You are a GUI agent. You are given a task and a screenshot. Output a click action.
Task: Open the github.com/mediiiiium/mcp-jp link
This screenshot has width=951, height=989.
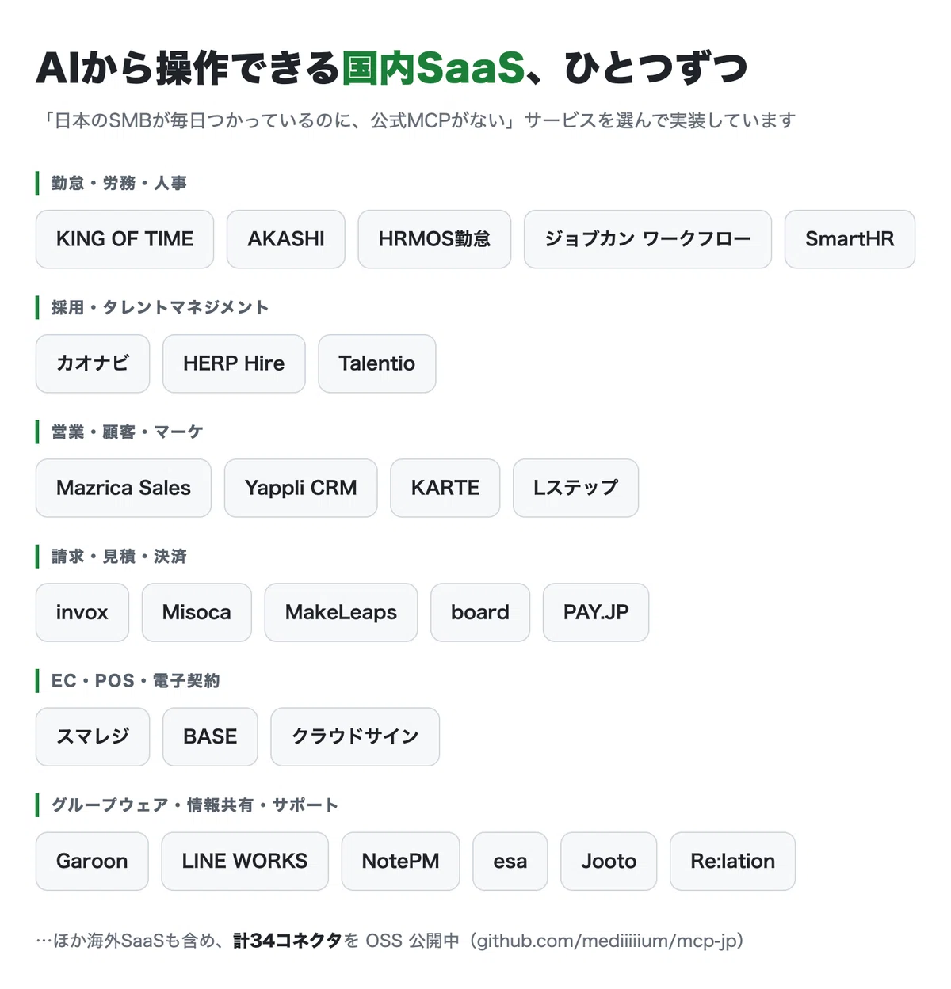click(607, 941)
